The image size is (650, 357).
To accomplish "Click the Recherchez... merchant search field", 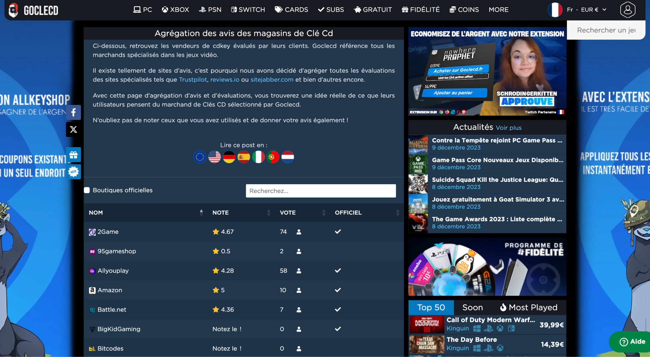I will click(x=320, y=191).
